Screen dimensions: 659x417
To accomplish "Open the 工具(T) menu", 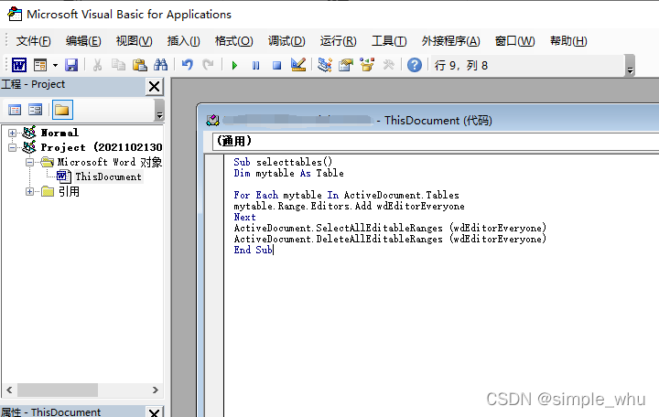I will tap(389, 41).
